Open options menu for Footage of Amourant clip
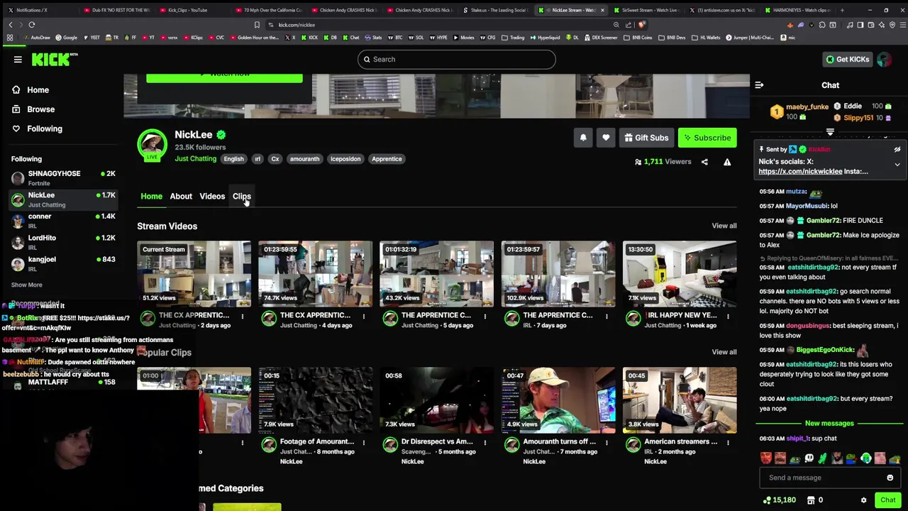Image resolution: width=908 pixels, height=511 pixels. click(x=363, y=443)
